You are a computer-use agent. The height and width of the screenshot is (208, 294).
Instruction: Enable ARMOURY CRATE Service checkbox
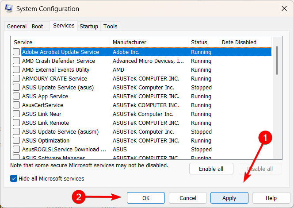16,78
